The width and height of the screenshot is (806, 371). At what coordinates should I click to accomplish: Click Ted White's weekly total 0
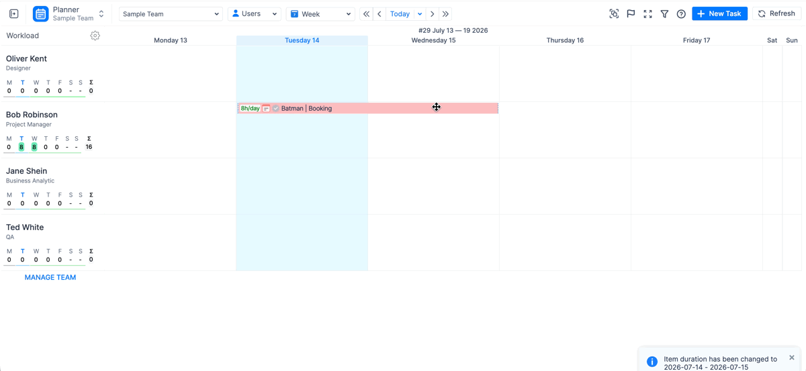pos(91,260)
